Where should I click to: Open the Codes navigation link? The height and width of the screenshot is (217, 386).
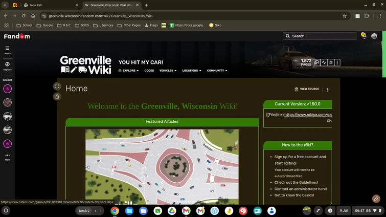(x=149, y=71)
